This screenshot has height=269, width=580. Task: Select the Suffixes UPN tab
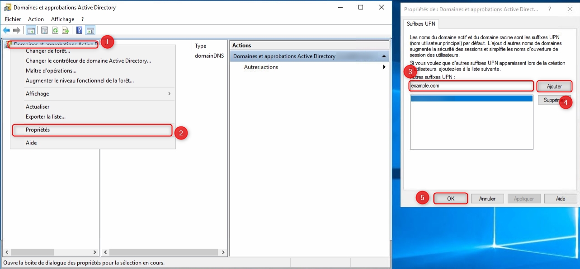[421, 24]
